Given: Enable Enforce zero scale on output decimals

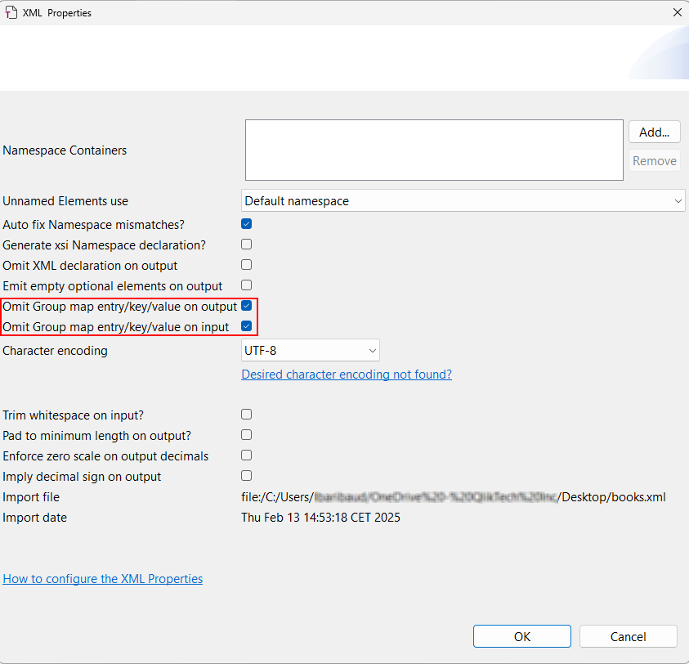Looking at the screenshot, I should pyautogui.click(x=246, y=455).
